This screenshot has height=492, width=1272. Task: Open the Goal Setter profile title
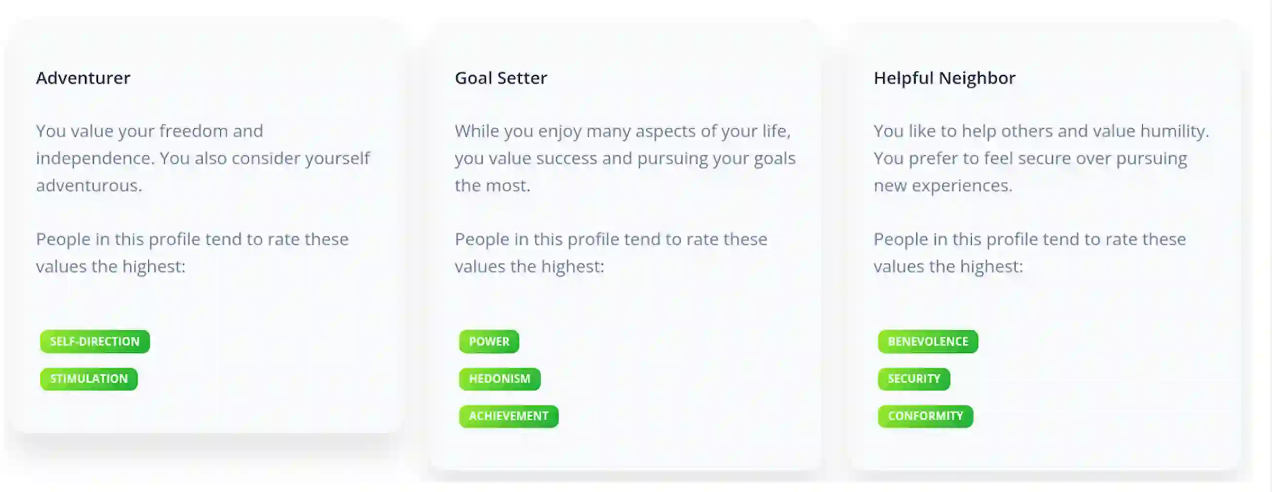[x=501, y=78]
